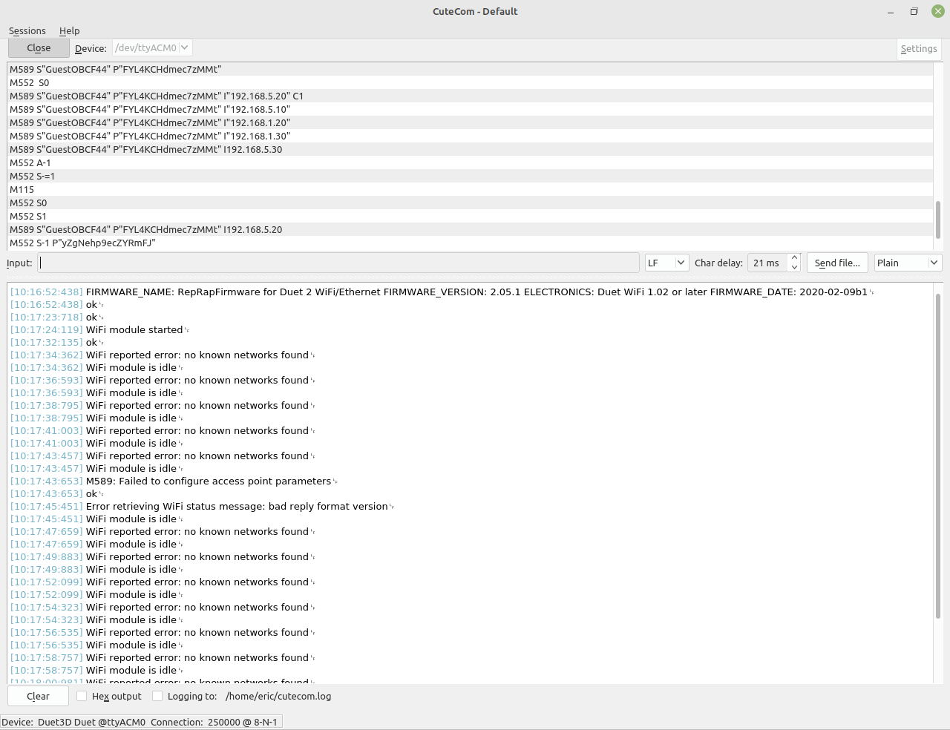
Task: Select the history entry with C1 suffix
Action: (470, 96)
